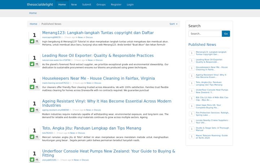260x163 pixels.
Task: Open Menang123: Langkah-langkah Tuntas article title
Action: (x=98, y=33)
